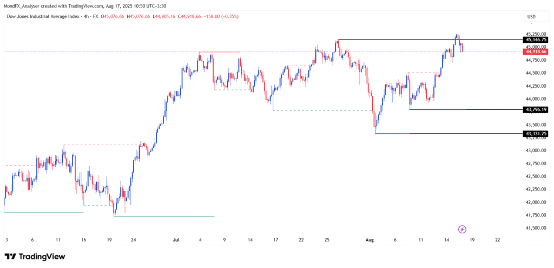This screenshot has height=268, width=554.
Task: Select the USD currency label
Action: point(531,17)
